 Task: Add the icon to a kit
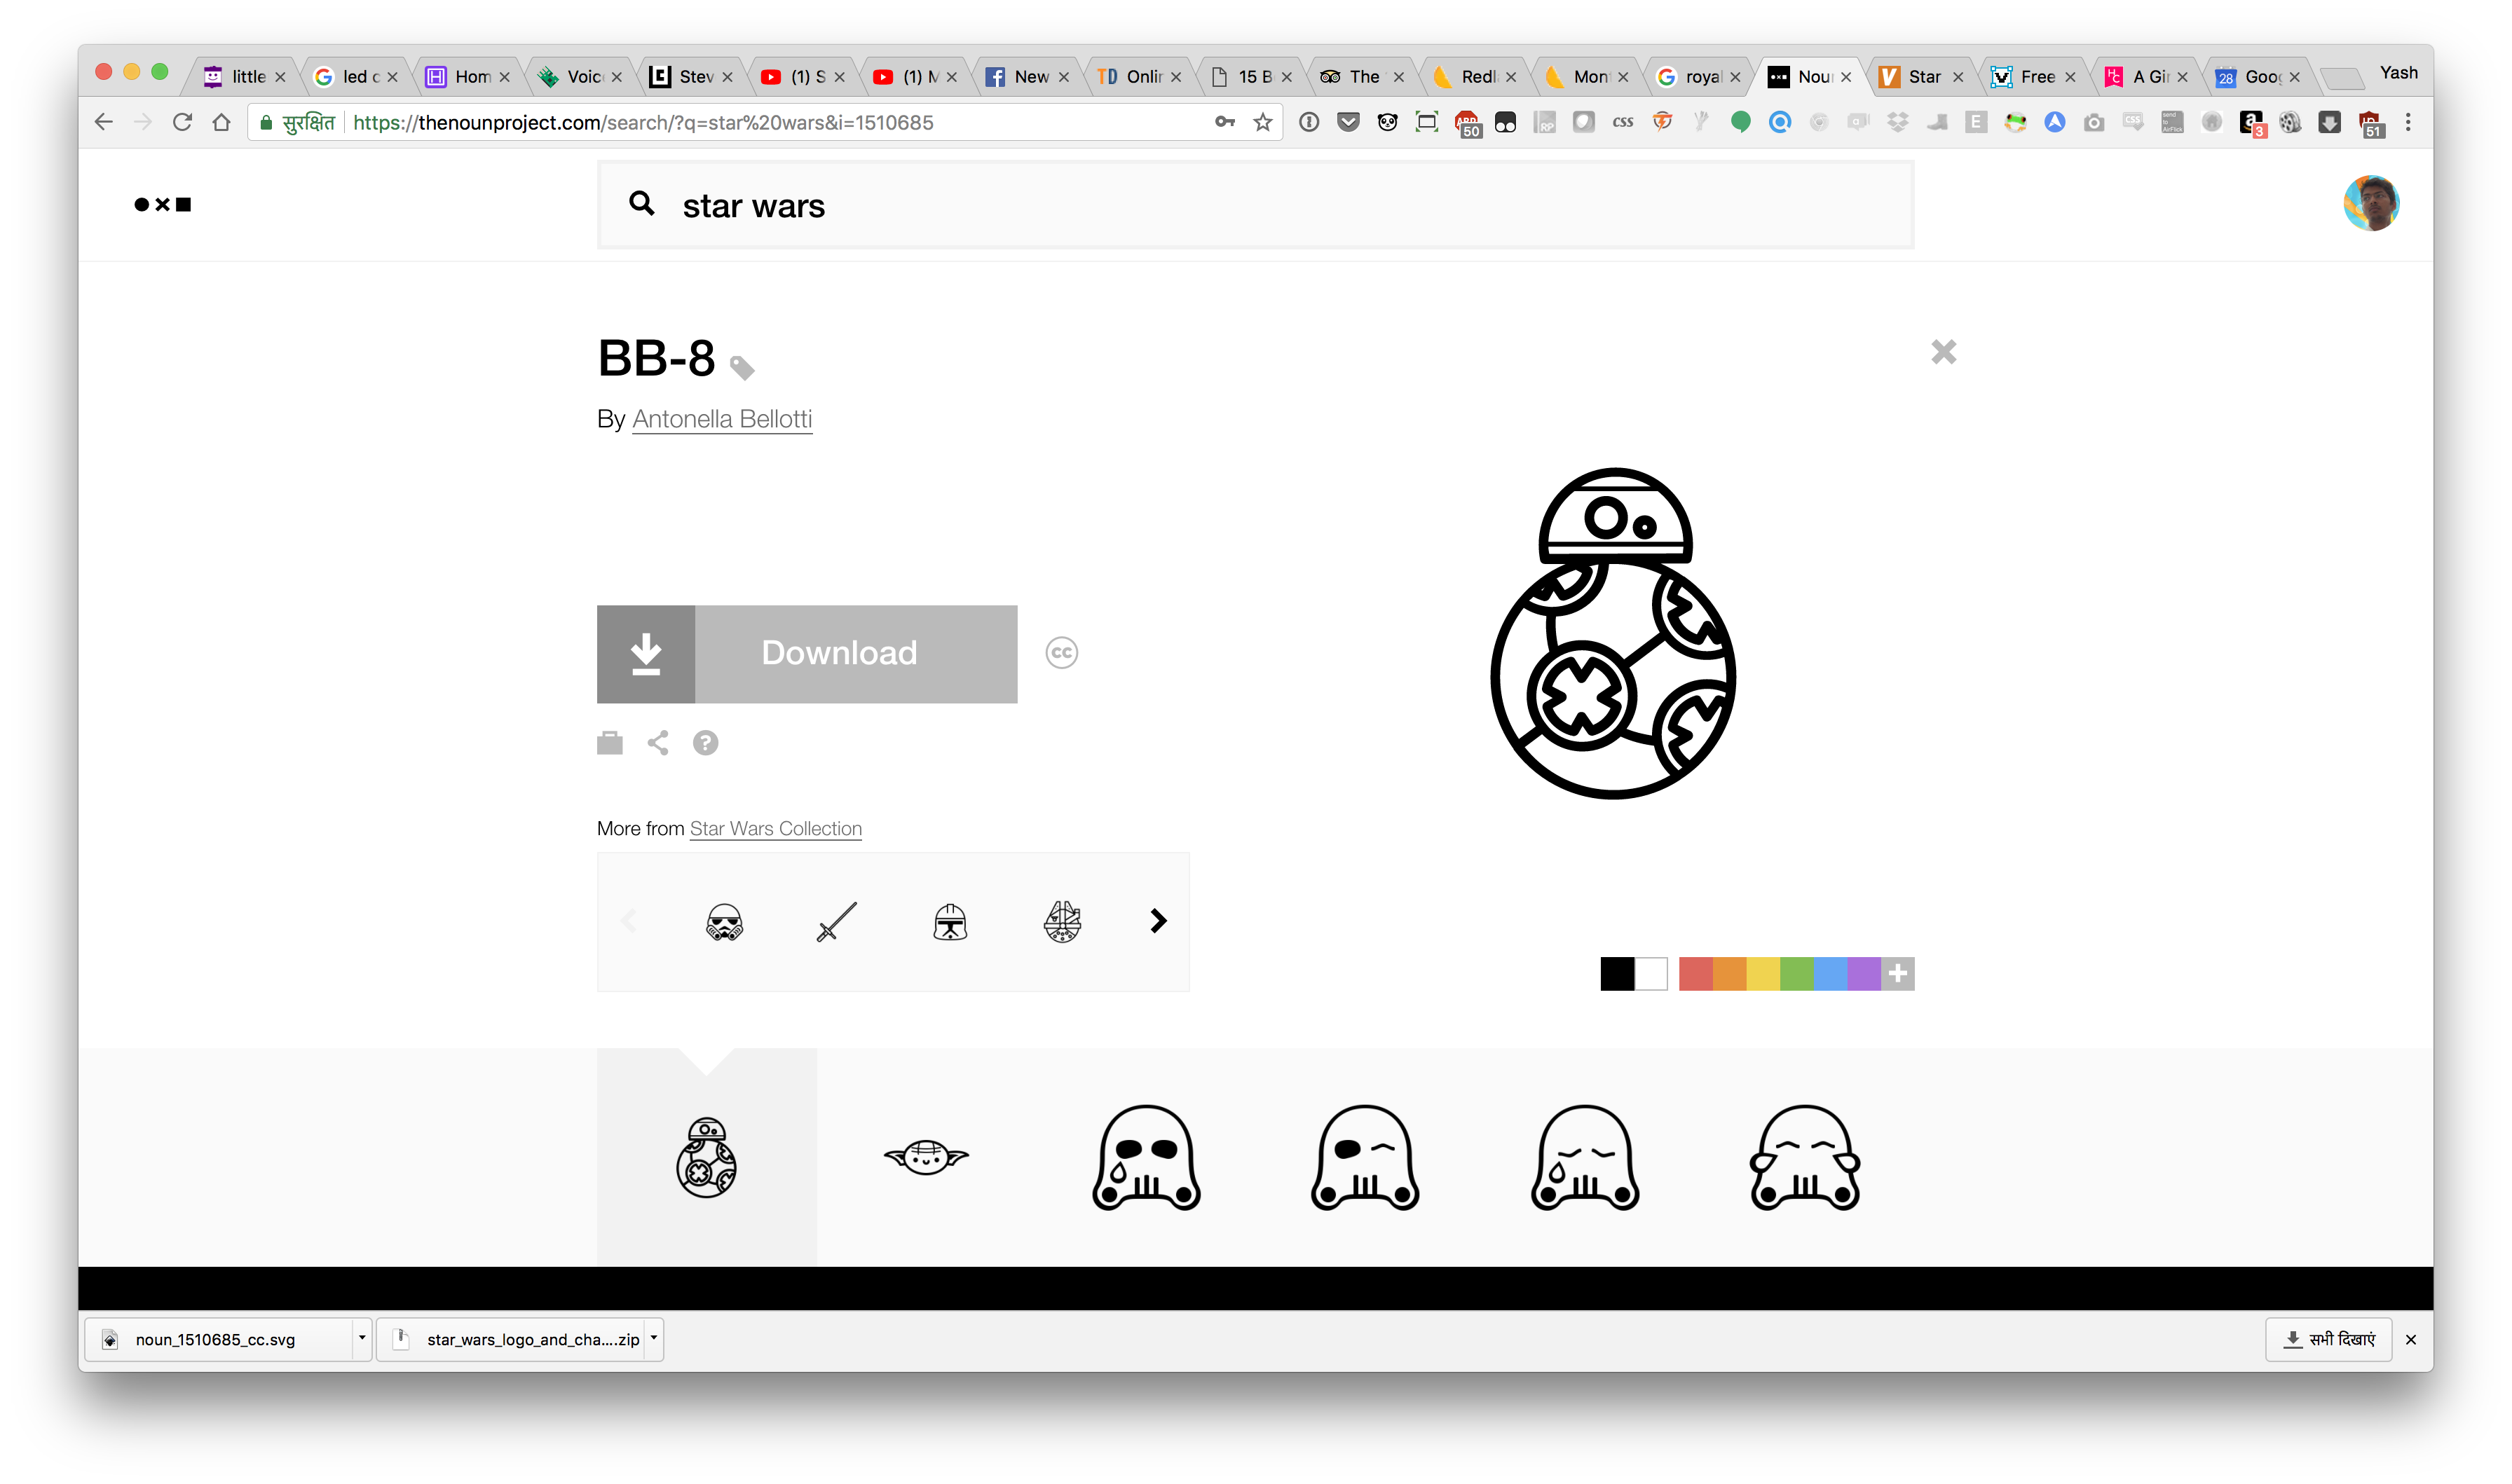click(x=609, y=743)
